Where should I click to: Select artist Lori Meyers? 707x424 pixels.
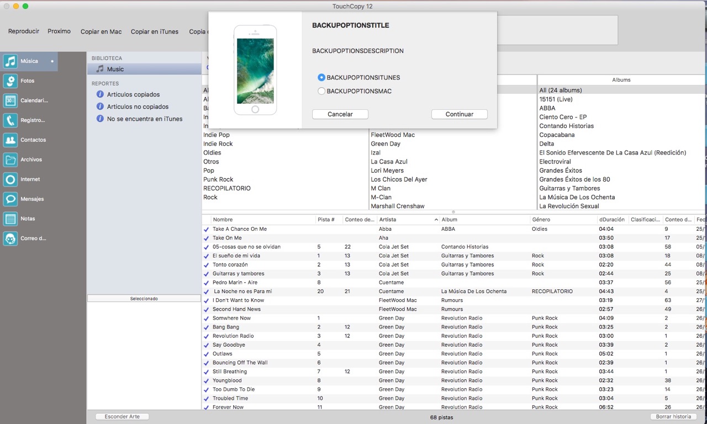pyautogui.click(x=387, y=171)
